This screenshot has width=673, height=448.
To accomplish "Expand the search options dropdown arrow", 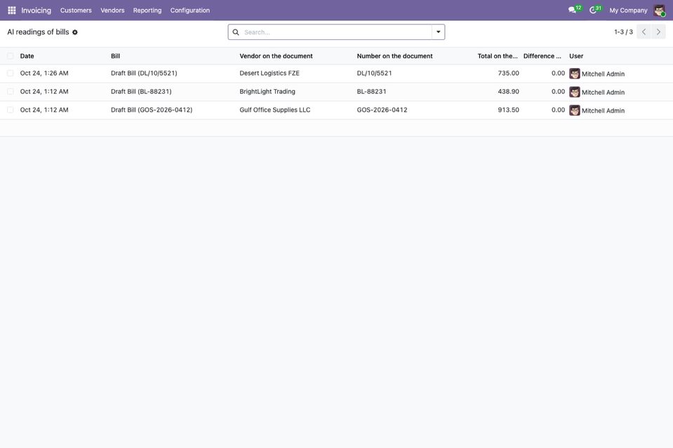I will 438,32.
